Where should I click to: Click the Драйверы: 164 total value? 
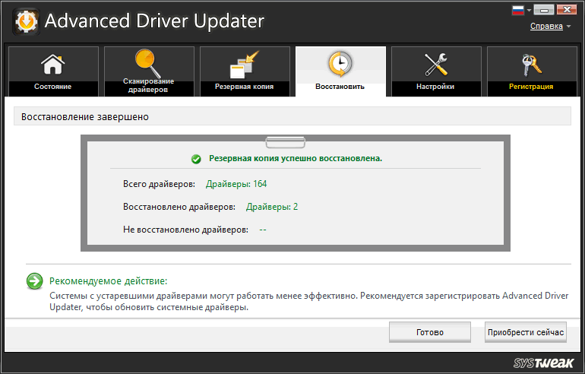pyautogui.click(x=236, y=184)
